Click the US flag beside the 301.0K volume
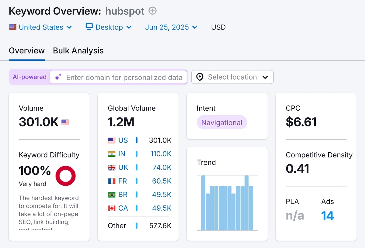Screen dimensions: 365x248 coord(65,122)
